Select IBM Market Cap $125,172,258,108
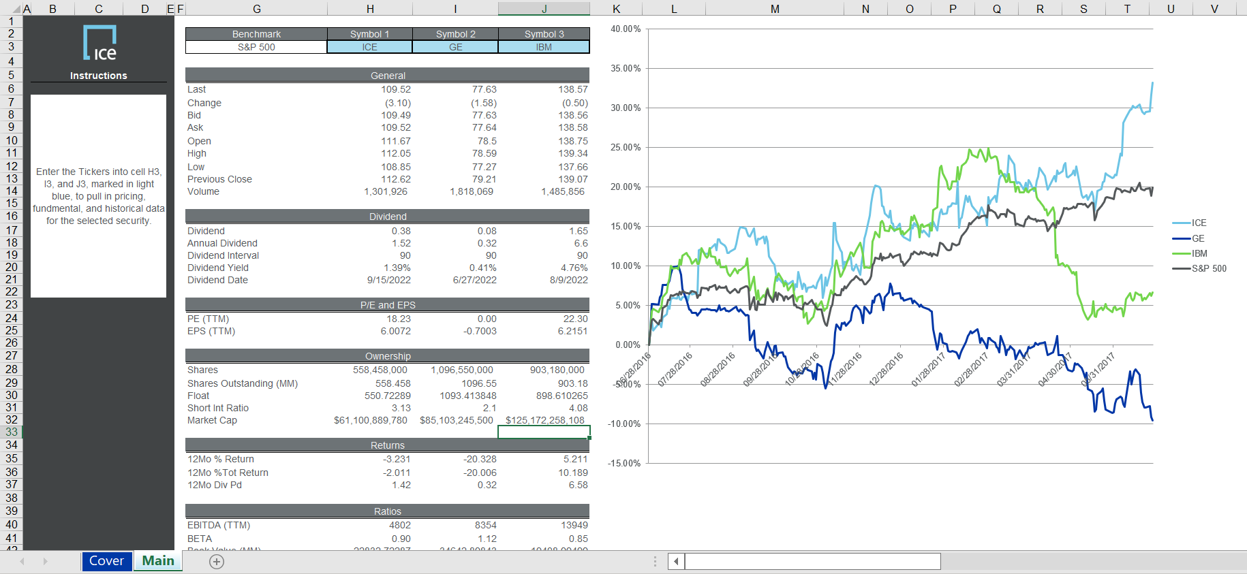1247x574 pixels. (545, 420)
